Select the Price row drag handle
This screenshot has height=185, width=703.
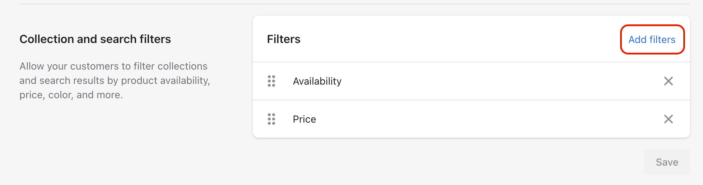(x=271, y=119)
